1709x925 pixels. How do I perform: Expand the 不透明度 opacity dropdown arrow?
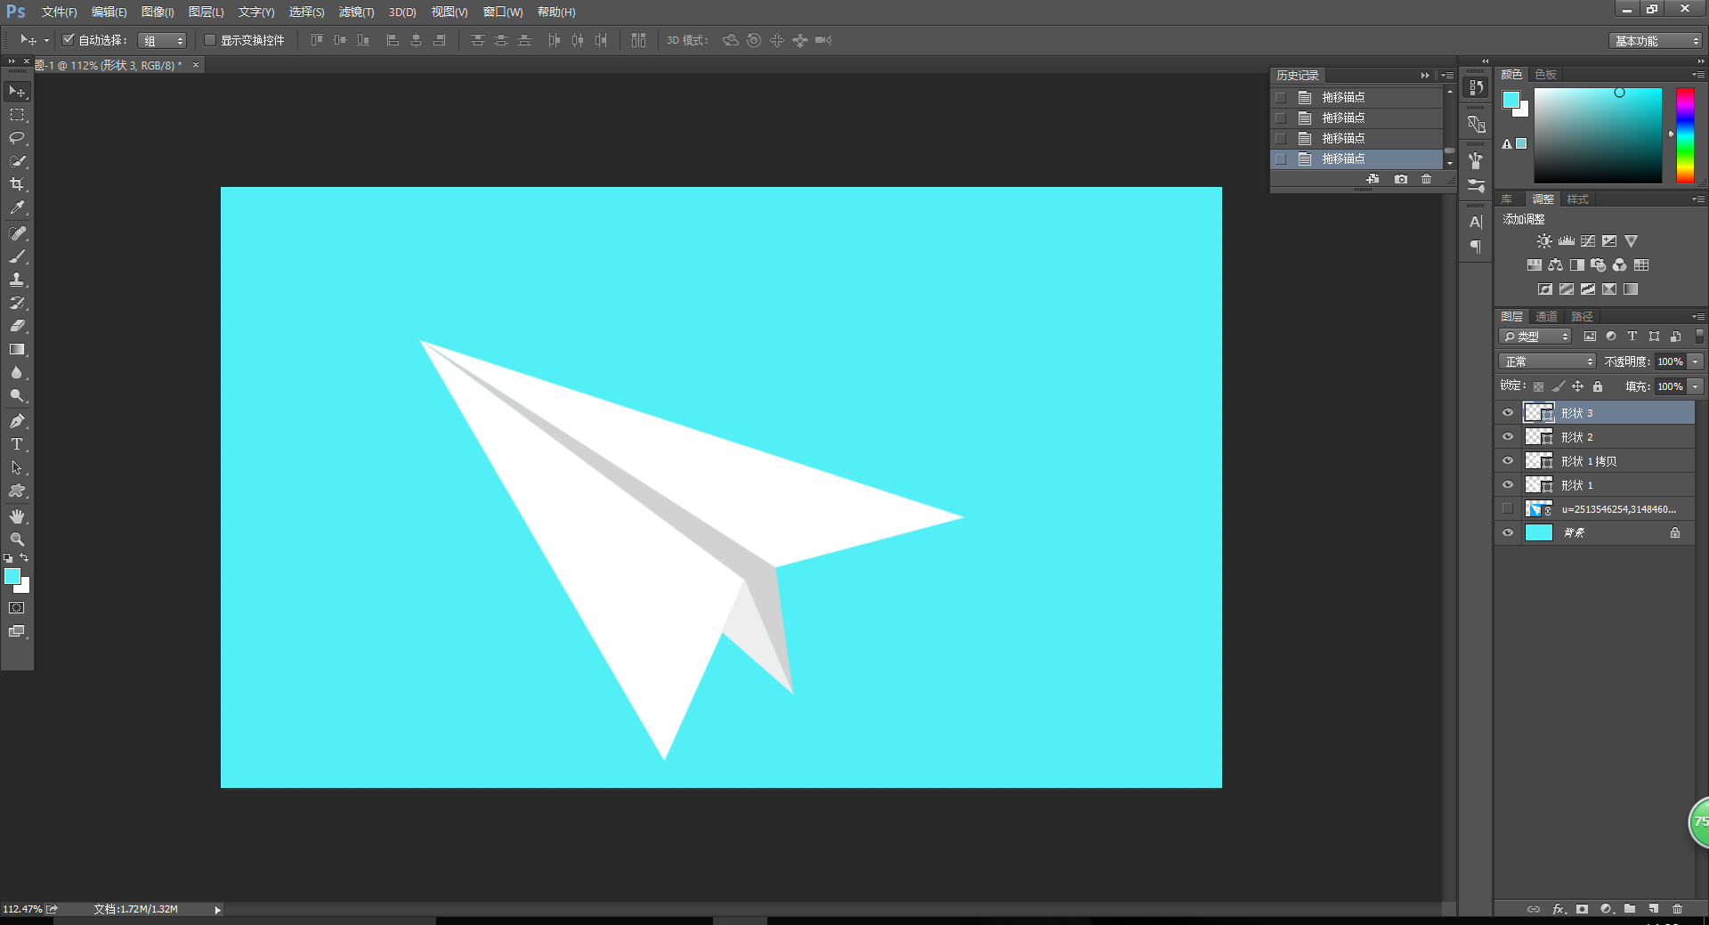click(x=1696, y=361)
